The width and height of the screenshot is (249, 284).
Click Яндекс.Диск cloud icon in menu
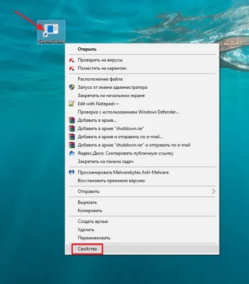click(72, 153)
